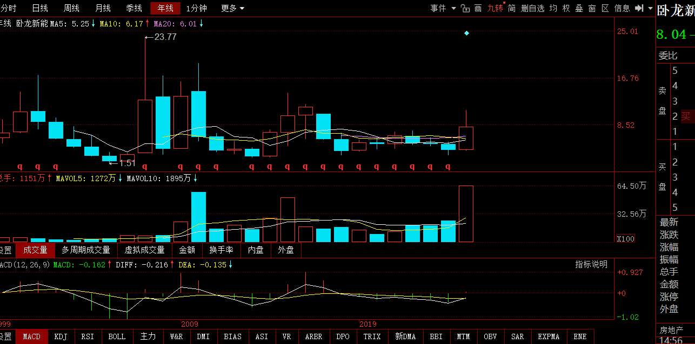Select the 成交量 volume tab

click(35, 250)
